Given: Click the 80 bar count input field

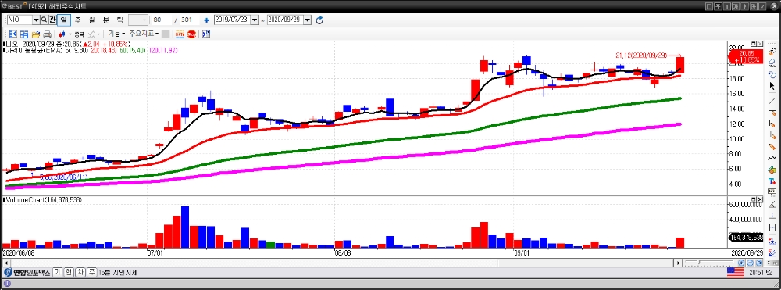Looking at the screenshot, I should 161,20.
